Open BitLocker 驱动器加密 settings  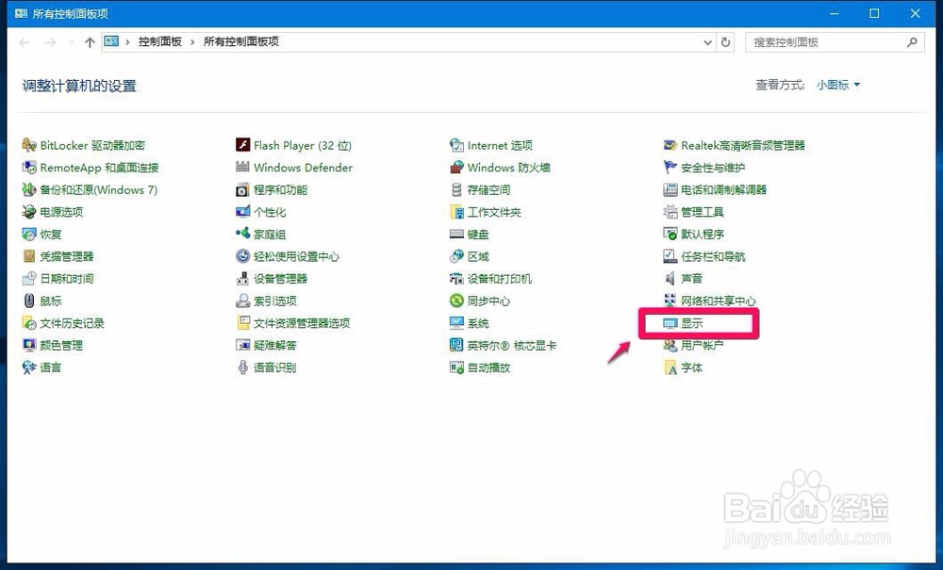(x=90, y=145)
